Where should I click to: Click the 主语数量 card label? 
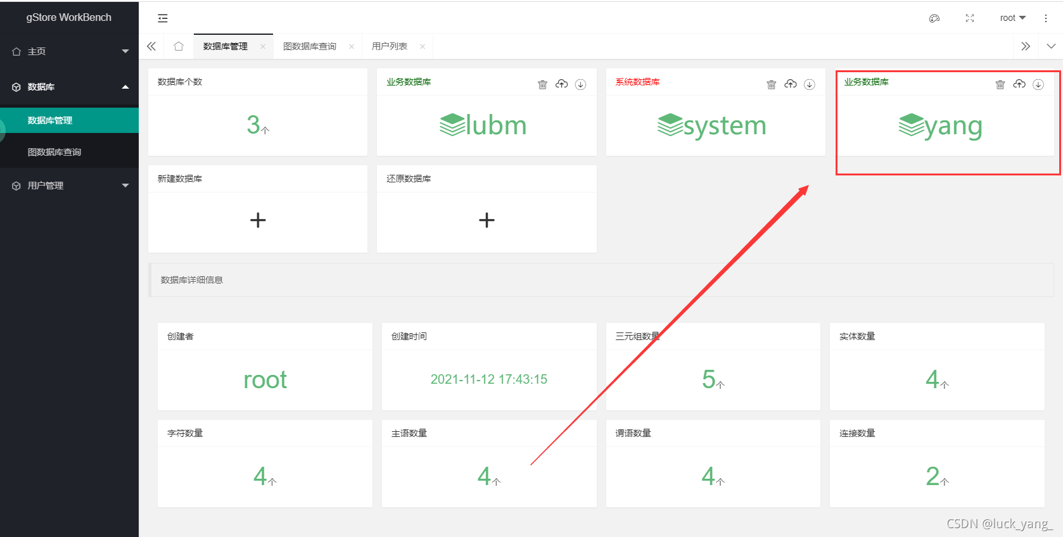(409, 433)
